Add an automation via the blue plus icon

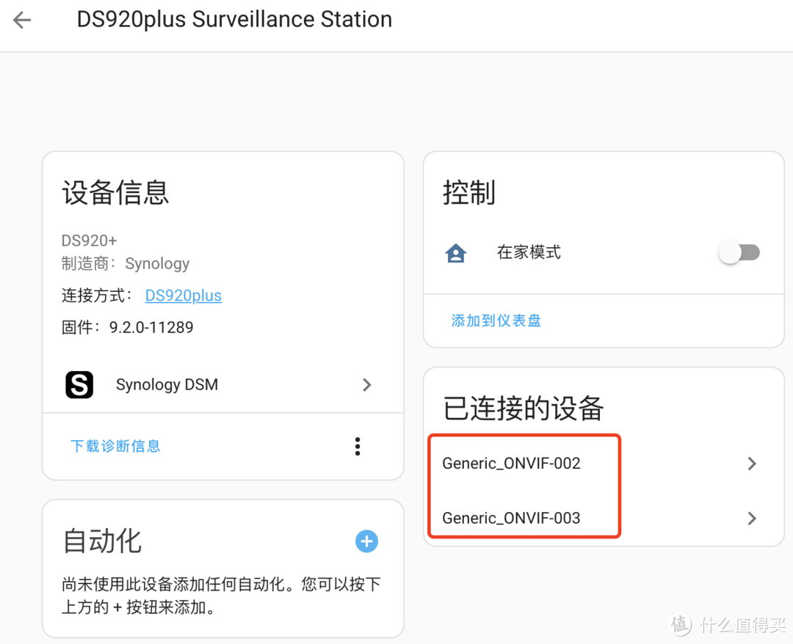click(x=366, y=541)
